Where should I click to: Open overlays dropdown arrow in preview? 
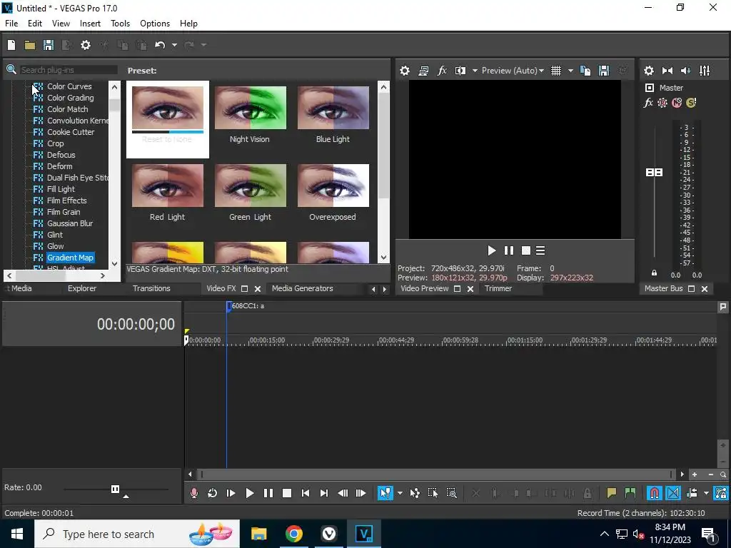(x=570, y=71)
